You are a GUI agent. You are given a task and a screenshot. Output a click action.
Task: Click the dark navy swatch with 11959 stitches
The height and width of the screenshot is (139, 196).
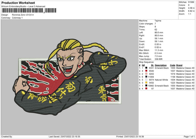[x=146, y=77]
